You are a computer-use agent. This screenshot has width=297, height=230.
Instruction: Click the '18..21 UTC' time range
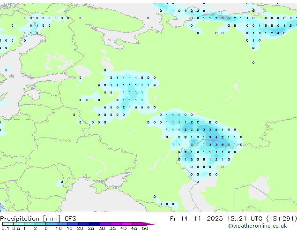[245, 219]
